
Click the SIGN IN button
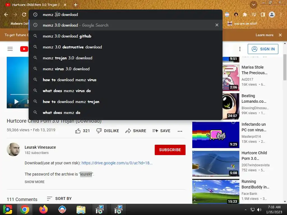pos(263,49)
